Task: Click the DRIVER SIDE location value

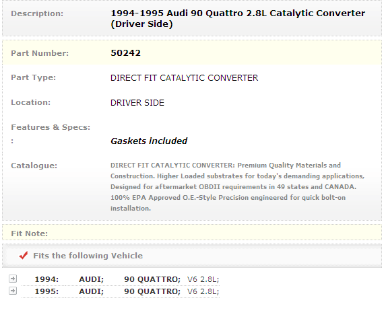Action: coord(137,103)
